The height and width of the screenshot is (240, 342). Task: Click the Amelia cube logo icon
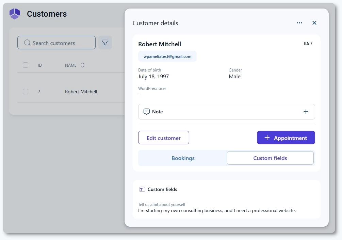coord(15,14)
